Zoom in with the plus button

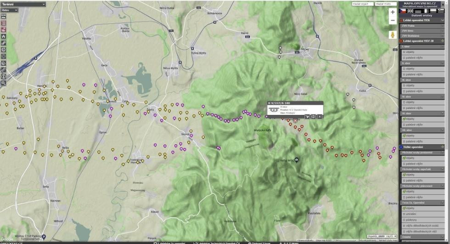[x=393, y=12]
